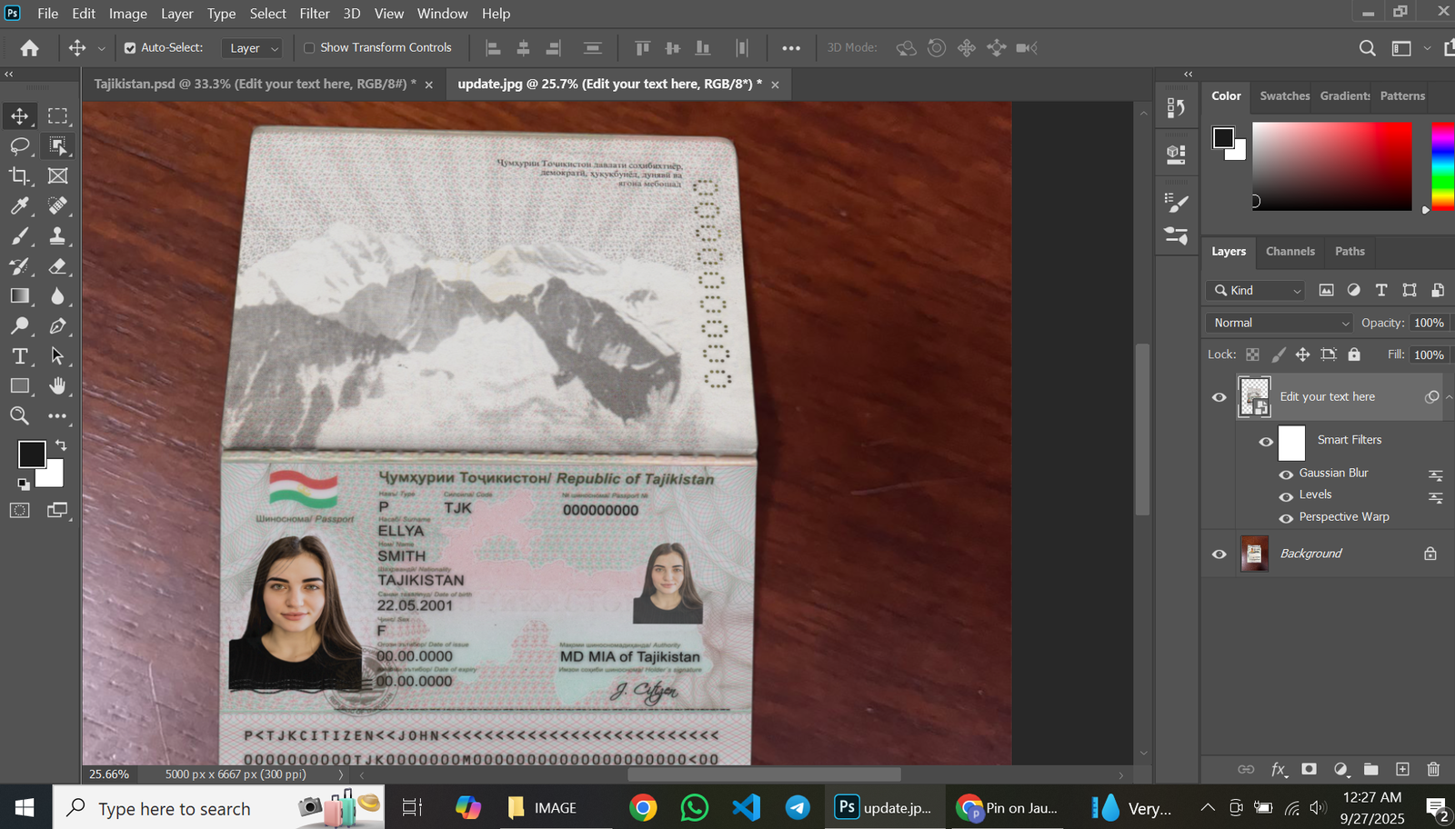Select the Crop tool
This screenshot has width=1455, height=829.
19,175
